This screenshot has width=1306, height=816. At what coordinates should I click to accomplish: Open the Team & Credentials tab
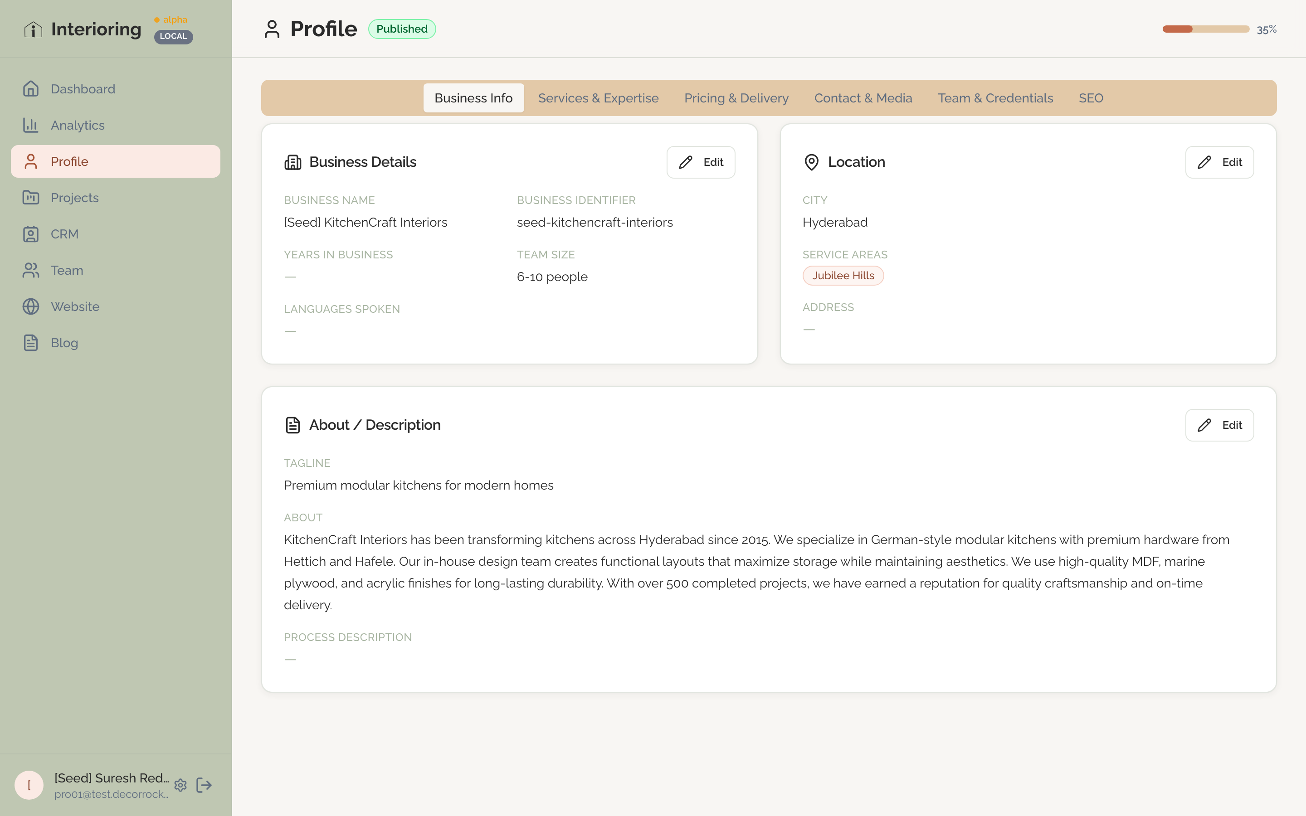(995, 97)
